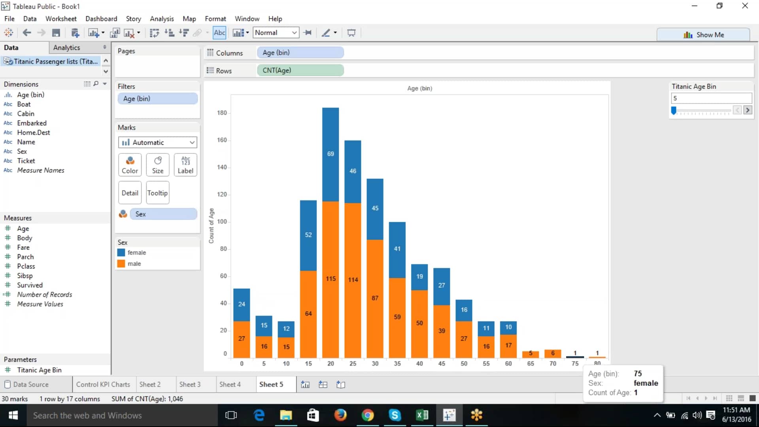Click the Tooltip marks button

[157, 193]
